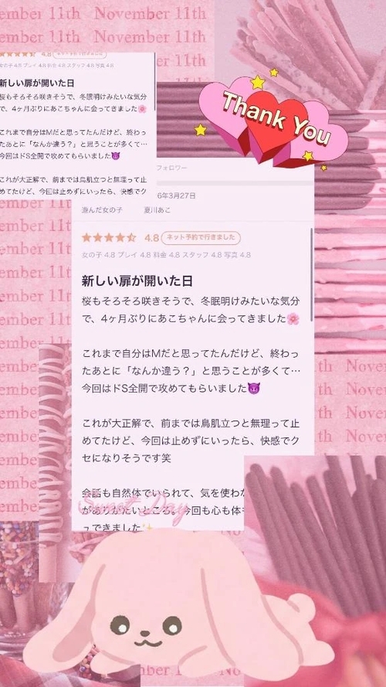Click the large yellow star above the hearts
The image size is (386, 687).
click(x=258, y=82)
